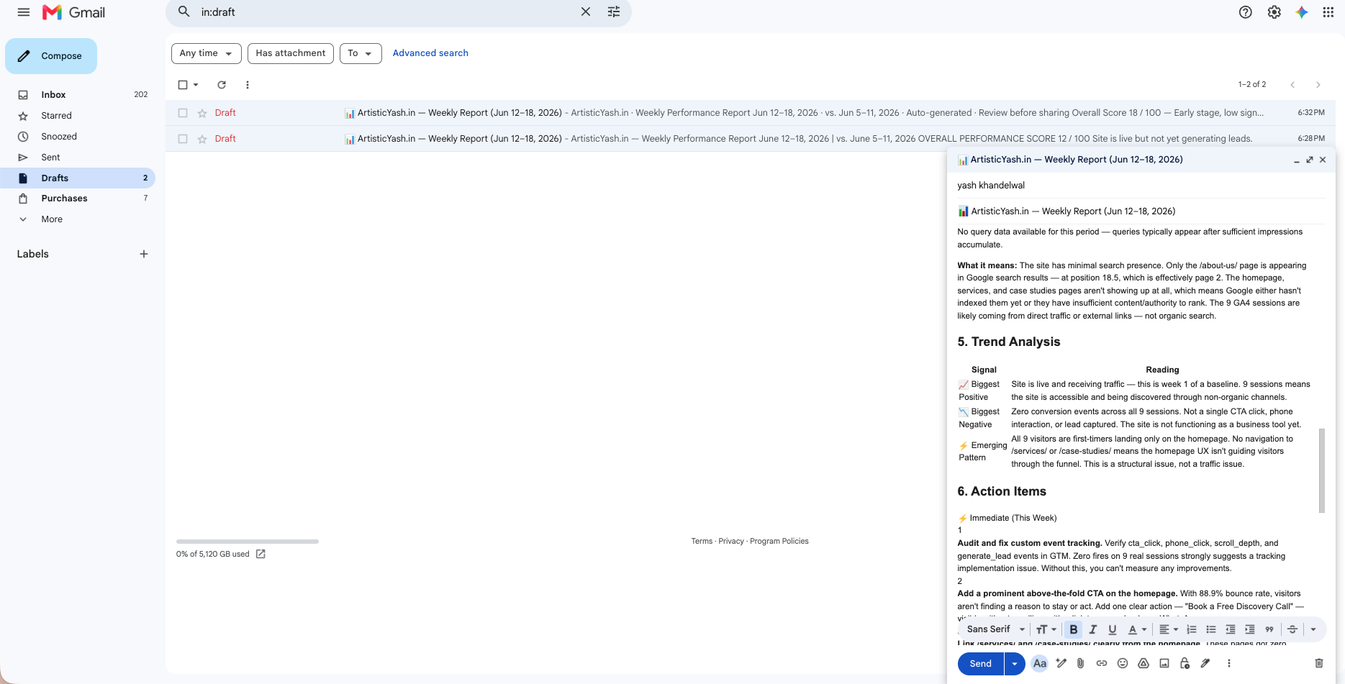The width and height of the screenshot is (1345, 684).
Task: Click the Compose button
Action: tap(51, 56)
